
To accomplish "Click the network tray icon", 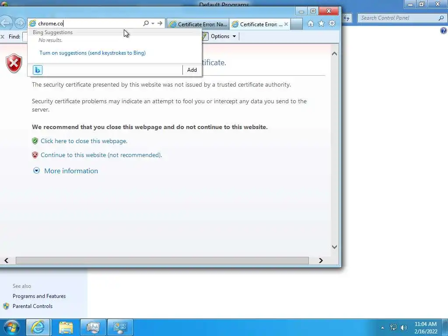I will 393,327.
